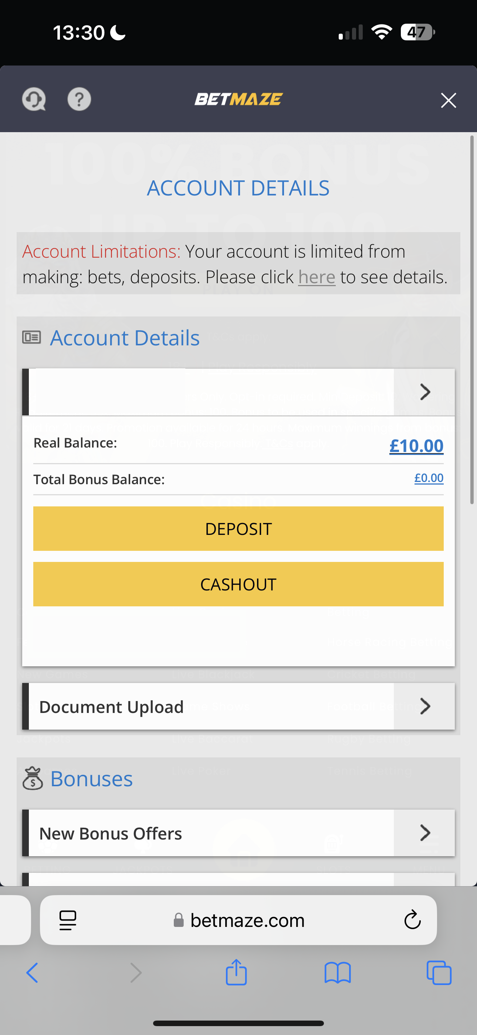Screen dimensions: 477x1035
Task: Close the account details panel
Action: pyautogui.click(x=448, y=100)
